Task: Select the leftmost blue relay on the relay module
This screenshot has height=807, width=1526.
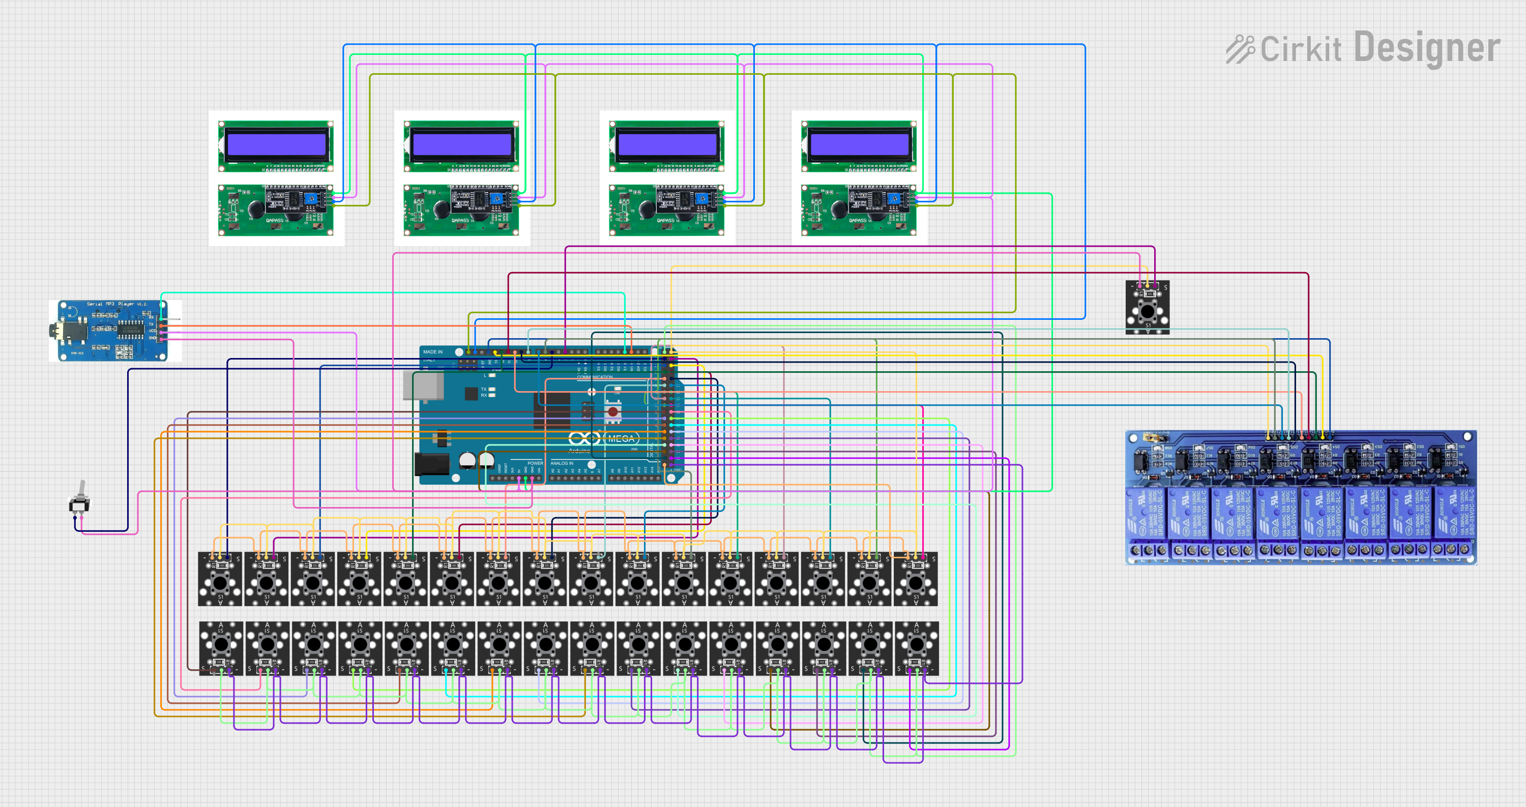Action: (1146, 513)
